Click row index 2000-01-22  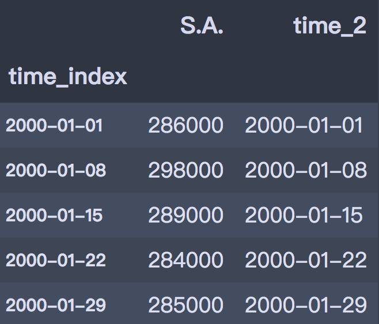[56, 260]
